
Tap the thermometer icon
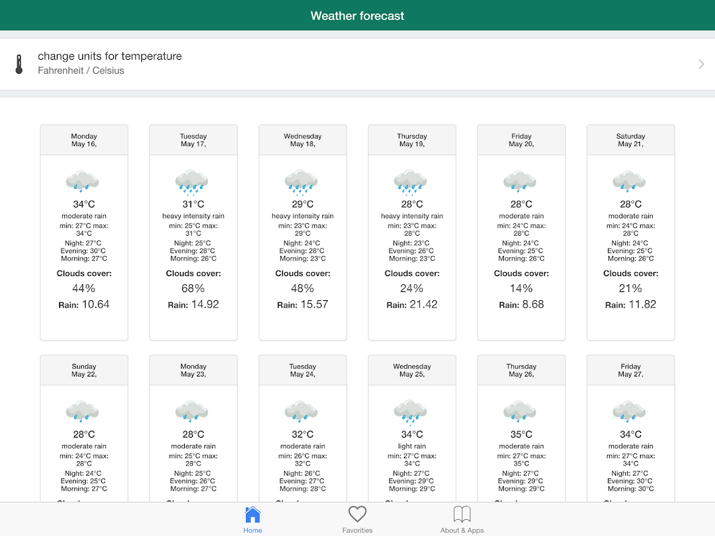pyautogui.click(x=19, y=64)
